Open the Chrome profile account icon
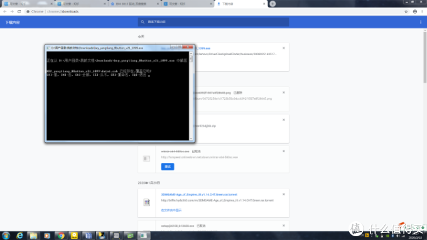The height and width of the screenshot is (240, 427). (414, 11)
